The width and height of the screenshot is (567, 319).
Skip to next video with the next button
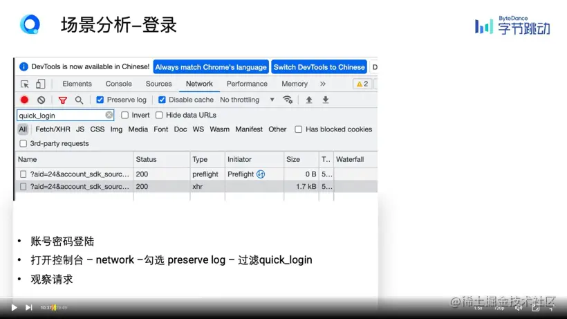click(28, 307)
